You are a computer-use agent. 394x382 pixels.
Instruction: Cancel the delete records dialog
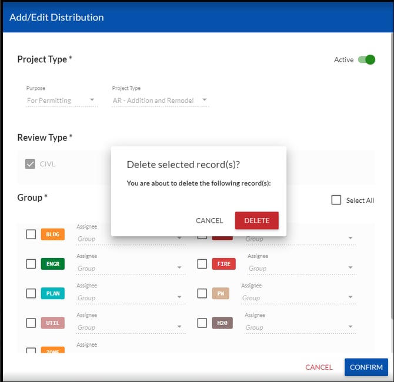[x=209, y=220]
